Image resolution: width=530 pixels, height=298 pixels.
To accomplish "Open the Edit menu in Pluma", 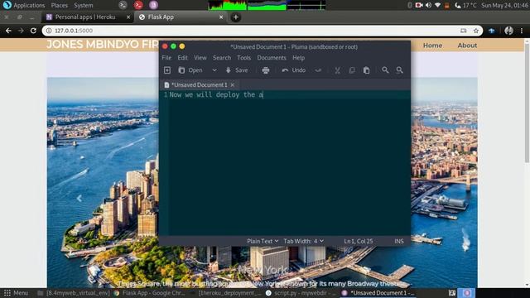I will coord(182,58).
